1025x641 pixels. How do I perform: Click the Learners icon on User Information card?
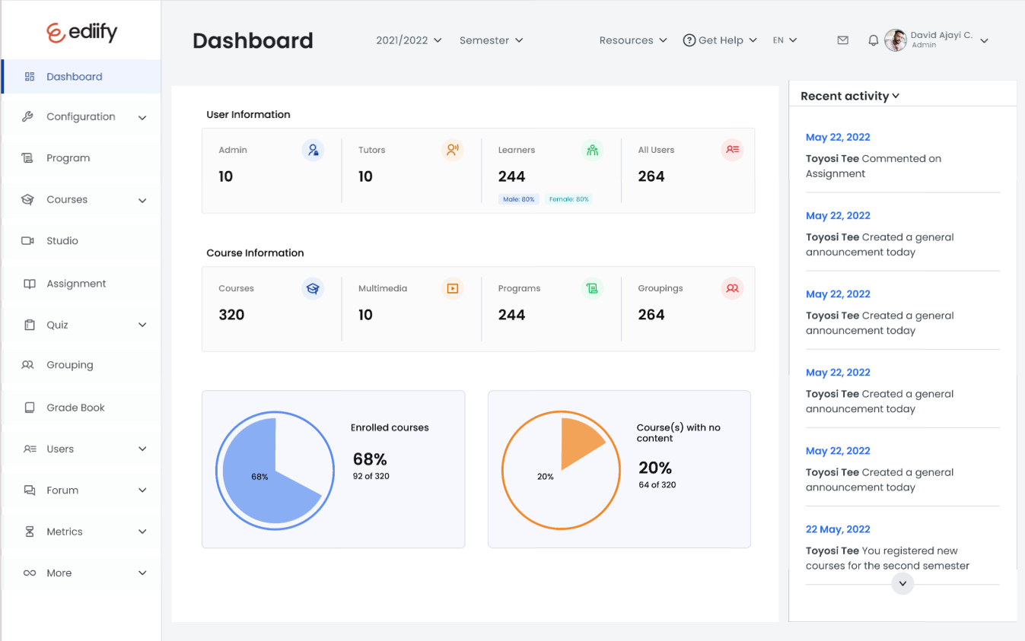(592, 150)
